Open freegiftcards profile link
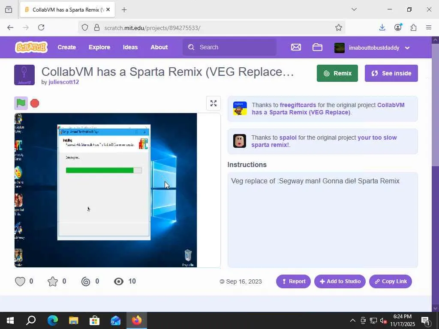This screenshot has height=329, width=439. coord(298,105)
